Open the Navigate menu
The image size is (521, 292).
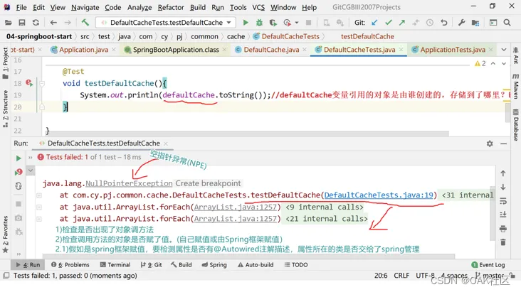tap(85, 7)
